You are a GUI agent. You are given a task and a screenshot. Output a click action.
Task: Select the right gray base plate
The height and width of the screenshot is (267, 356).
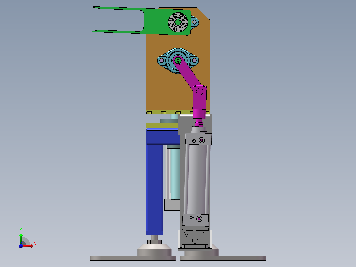coord(223,258)
